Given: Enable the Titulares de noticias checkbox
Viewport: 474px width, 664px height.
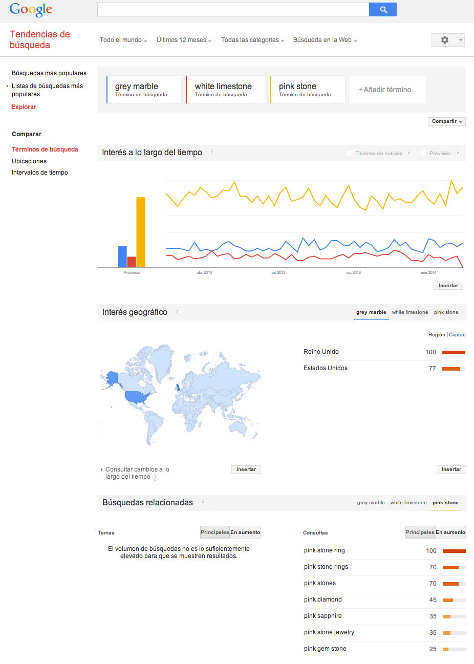Looking at the screenshot, I should pyautogui.click(x=350, y=153).
